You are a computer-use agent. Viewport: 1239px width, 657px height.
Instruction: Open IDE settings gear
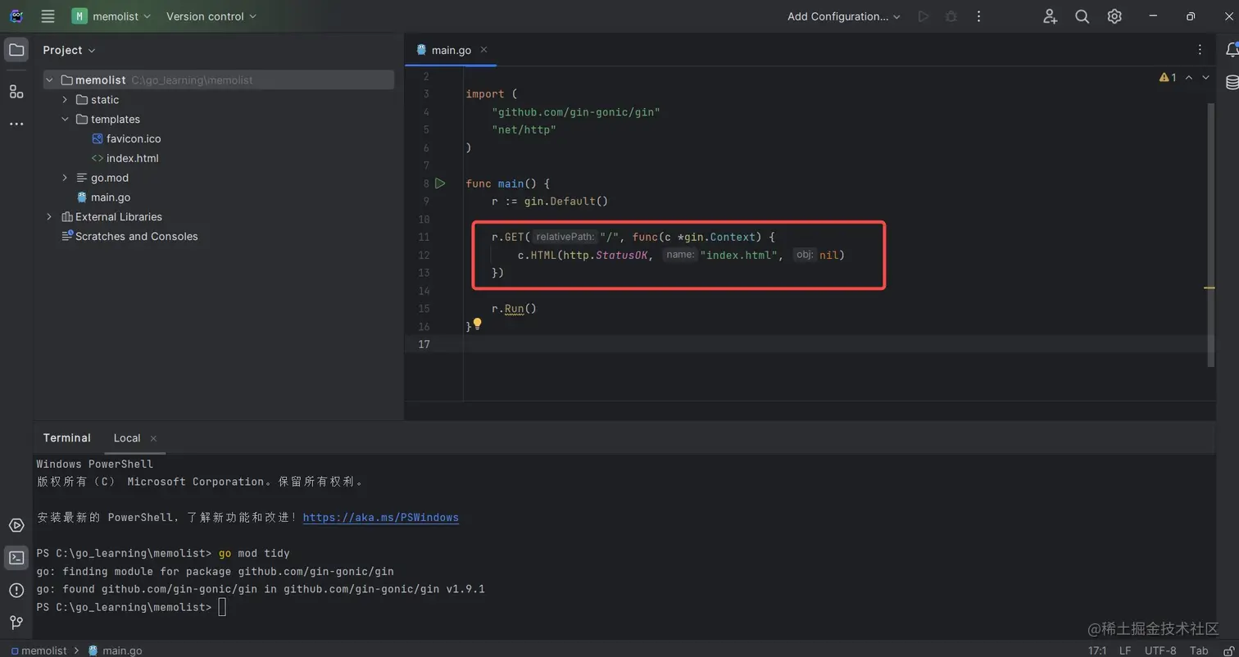pyautogui.click(x=1114, y=16)
